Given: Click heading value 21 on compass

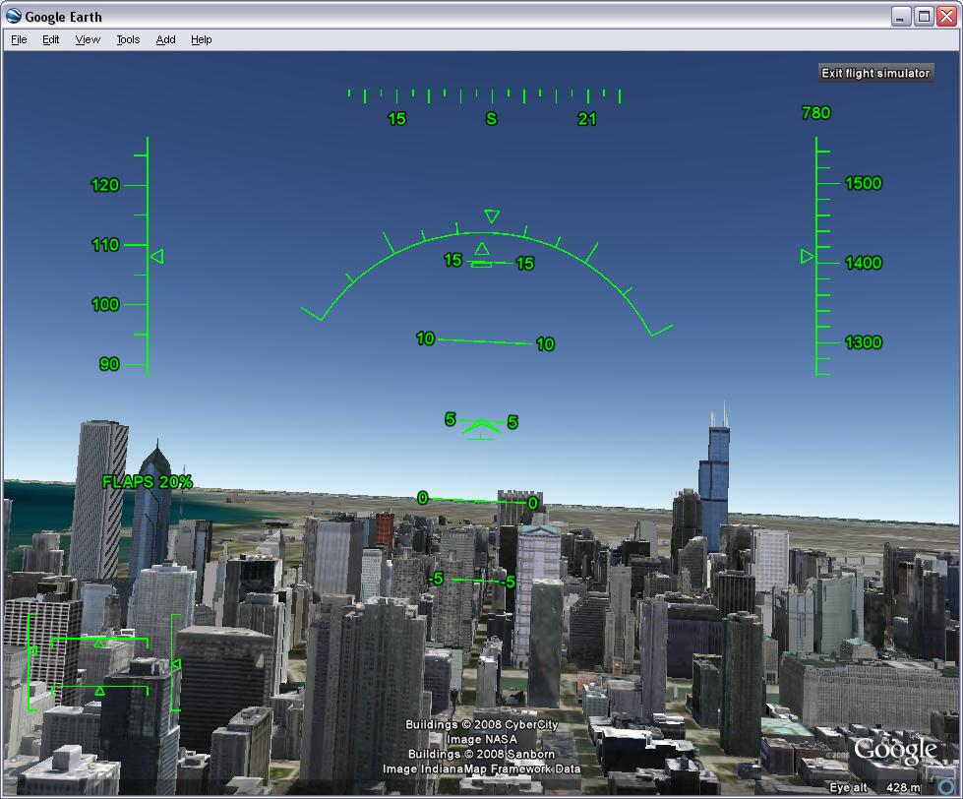Looking at the screenshot, I should point(587,118).
